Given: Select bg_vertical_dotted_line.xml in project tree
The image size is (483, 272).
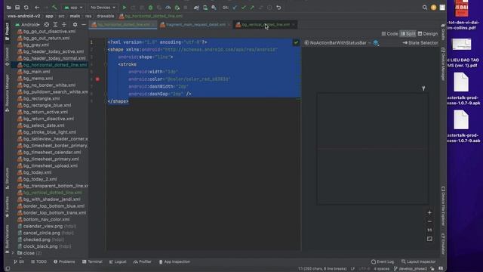Looking at the screenshot, I should [50, 193].
